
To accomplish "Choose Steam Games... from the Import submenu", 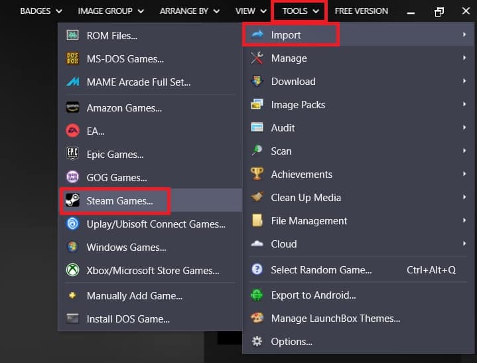I will [x=151, y=200].
